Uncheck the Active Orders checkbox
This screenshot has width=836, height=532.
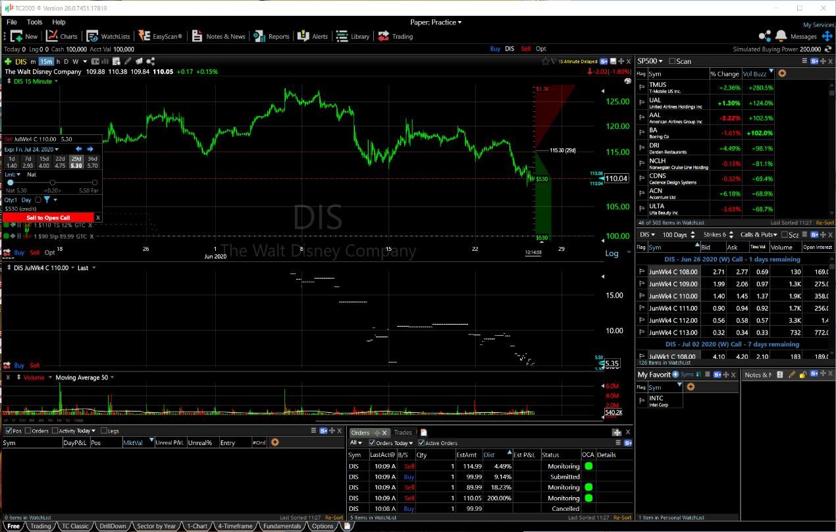[x=419, y=443]
